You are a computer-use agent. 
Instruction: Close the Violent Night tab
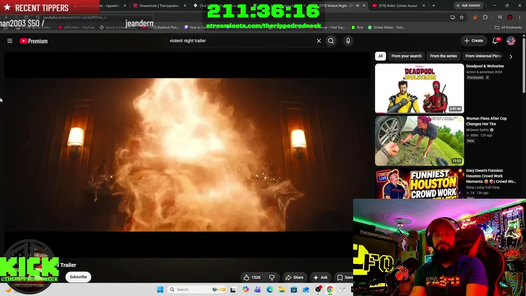[364, 6]
